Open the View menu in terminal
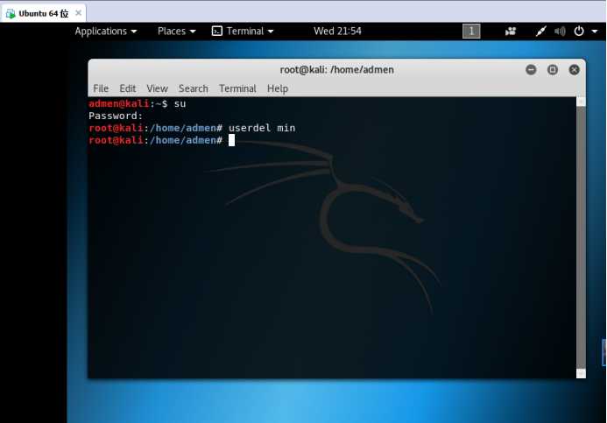The height and width of the screenshot is (423, 607). pos(157,88)
